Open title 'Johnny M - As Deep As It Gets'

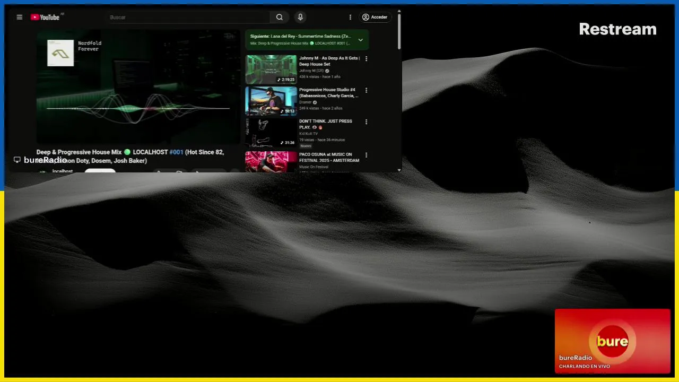pyautogui.click(x=329, y=61)
